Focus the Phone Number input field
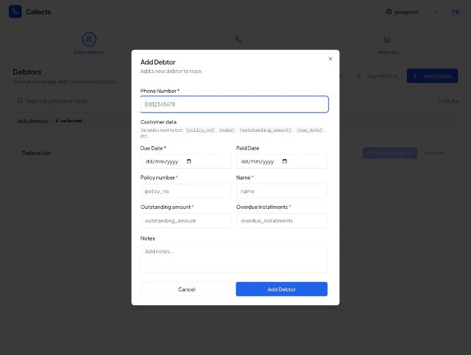Screen dimensions: 471x355 coord(234,104)
